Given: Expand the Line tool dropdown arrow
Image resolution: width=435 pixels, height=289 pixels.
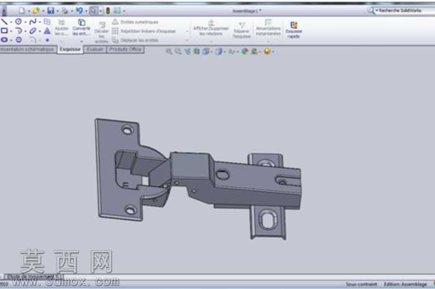Looking at the screenshot, I should click(x=11, y=22).
